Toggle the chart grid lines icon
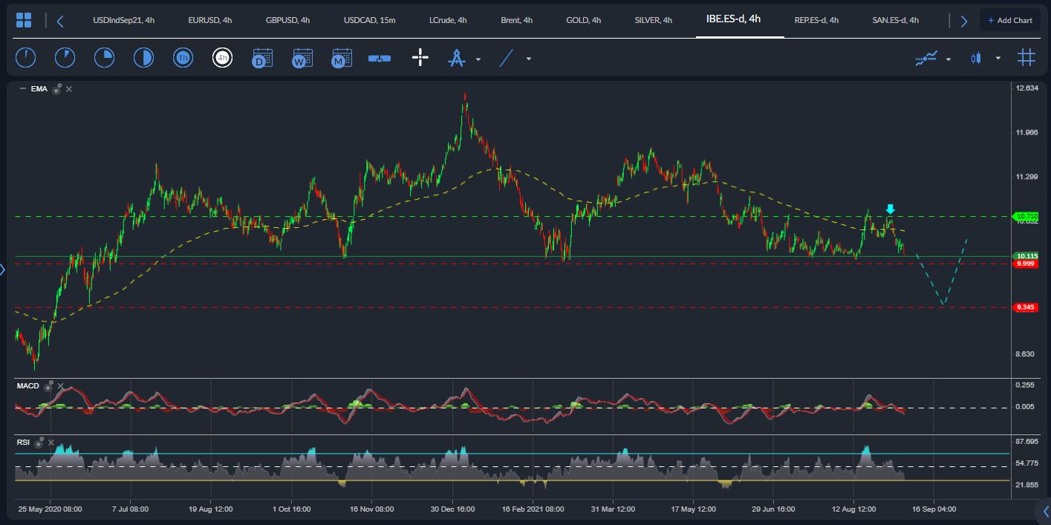Viewport: 1051px width, 525px height. coord(1026,58)
